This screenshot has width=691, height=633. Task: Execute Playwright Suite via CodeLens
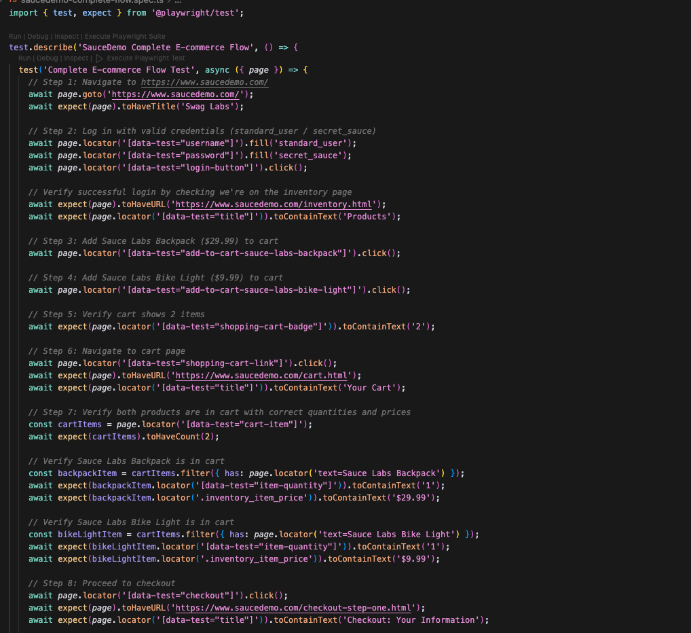pyautogui.click(x=125, y=36)
